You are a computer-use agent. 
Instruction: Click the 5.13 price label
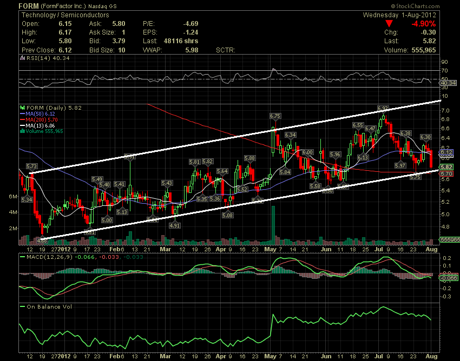[122, 212]
